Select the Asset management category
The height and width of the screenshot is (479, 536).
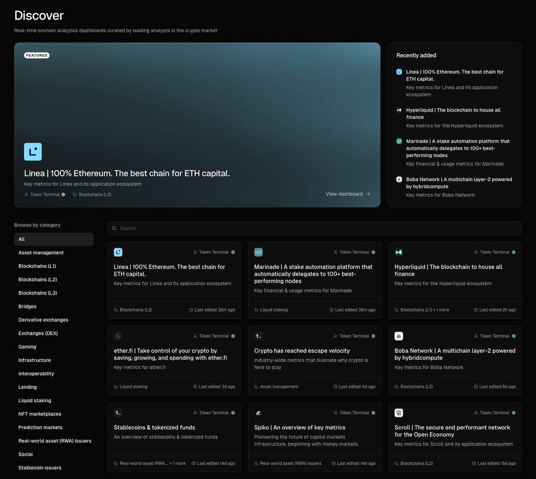click(54, 253)
